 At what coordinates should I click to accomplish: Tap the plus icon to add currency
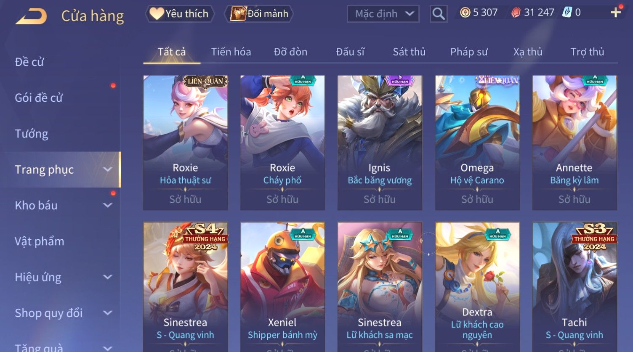pos(615,13)
